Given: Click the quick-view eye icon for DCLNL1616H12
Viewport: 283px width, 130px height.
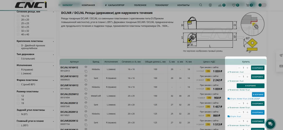Looking at the screenshot, I should point(86,67).
